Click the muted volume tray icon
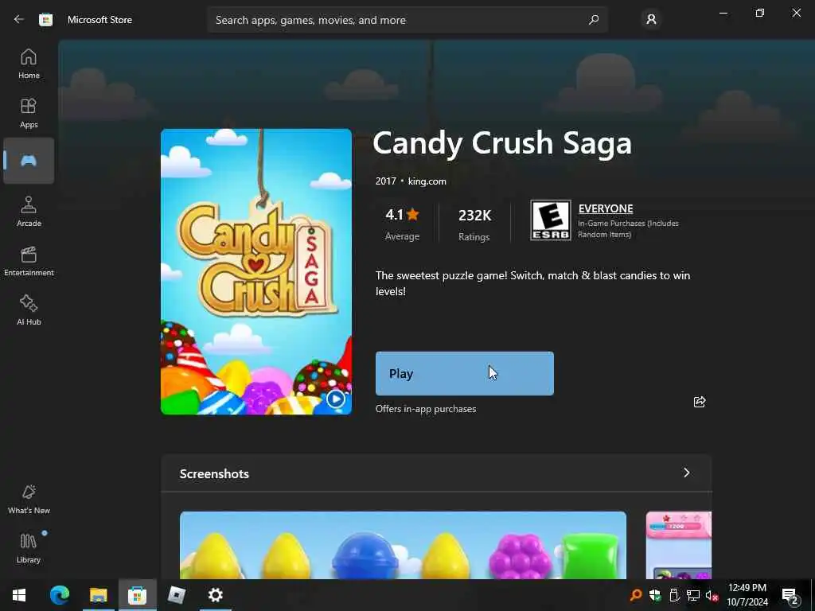The width and height of the screenshot is (815, 611). (712, 596)
